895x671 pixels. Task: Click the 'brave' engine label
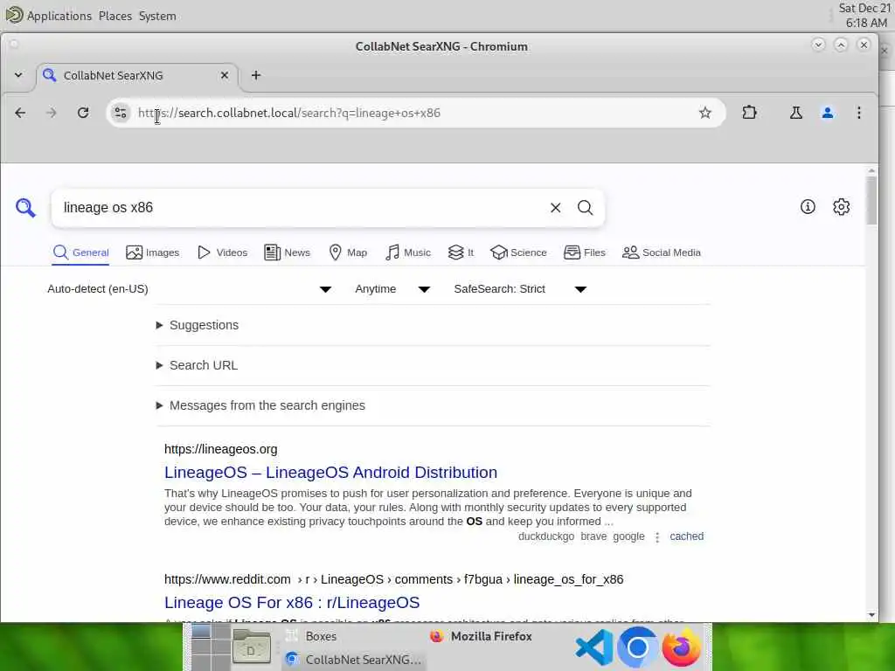(593, 536)
